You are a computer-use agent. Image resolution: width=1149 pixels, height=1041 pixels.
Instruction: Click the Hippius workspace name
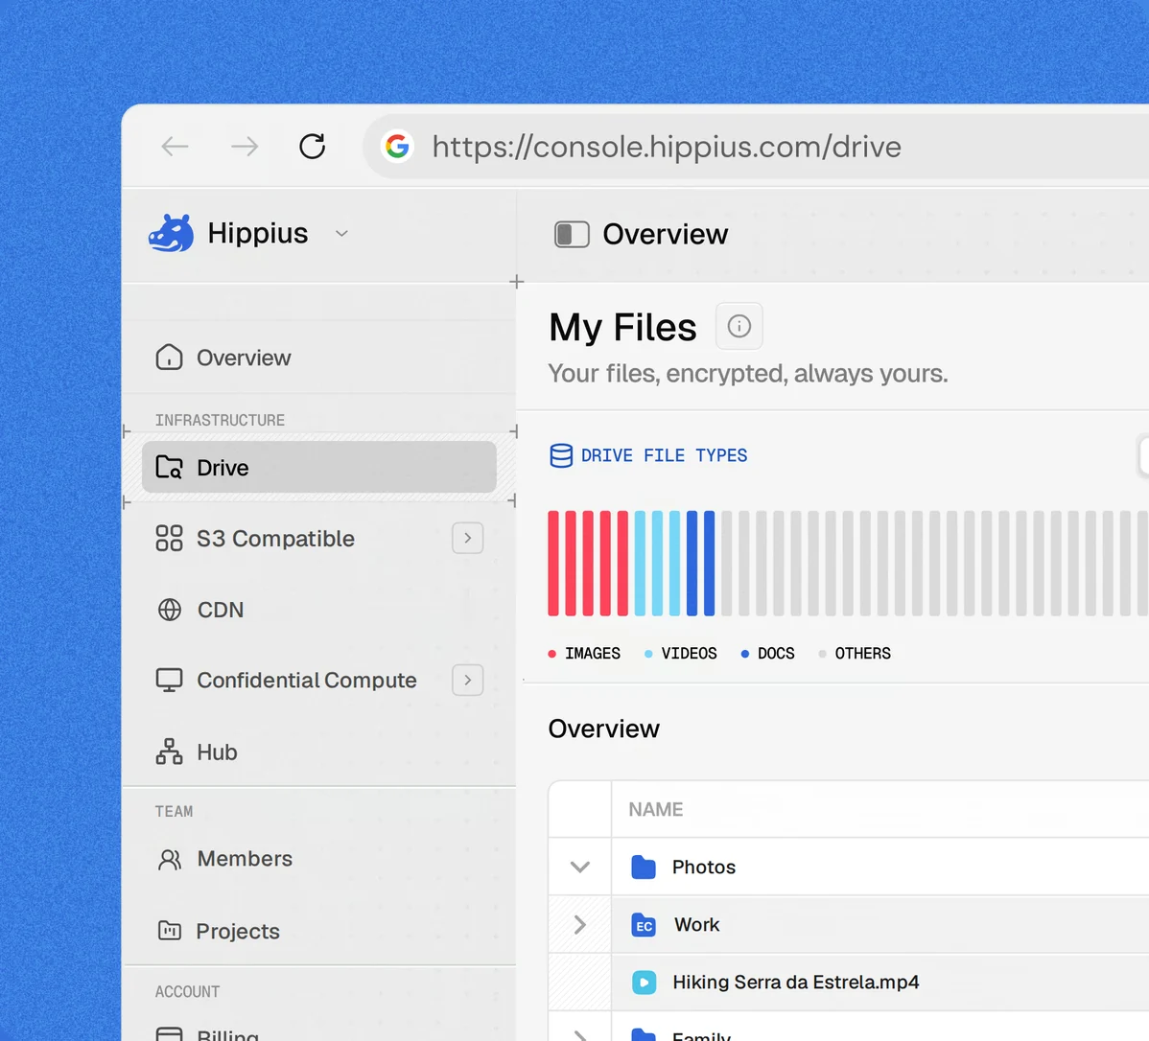pos(258,233)
